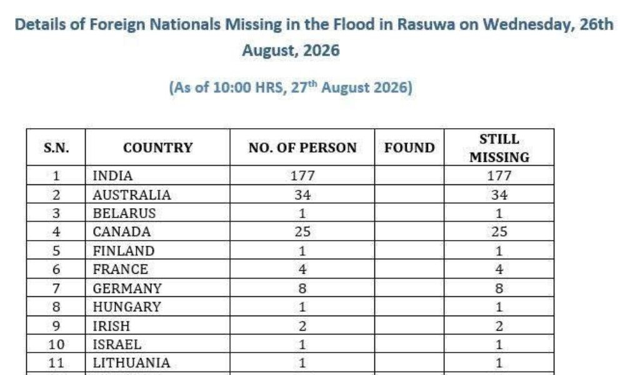Select the GERMANY country cell
The height and width of the screenshot is (375, 625).
[158, 287]
